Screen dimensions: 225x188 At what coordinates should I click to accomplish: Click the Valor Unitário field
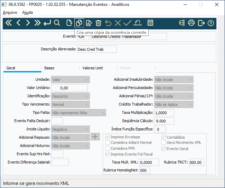(69, 88)
